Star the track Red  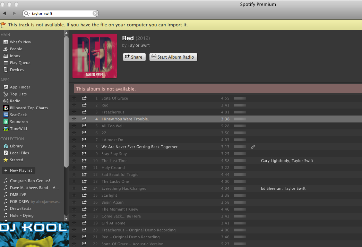74,105
